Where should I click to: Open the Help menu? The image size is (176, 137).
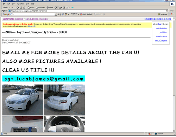(x=33, y=4)
